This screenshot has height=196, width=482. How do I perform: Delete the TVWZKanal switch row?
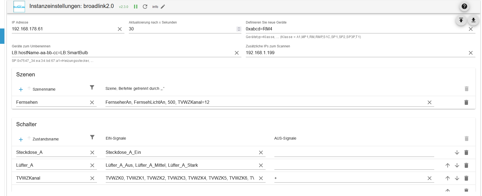tap(466, 178)
